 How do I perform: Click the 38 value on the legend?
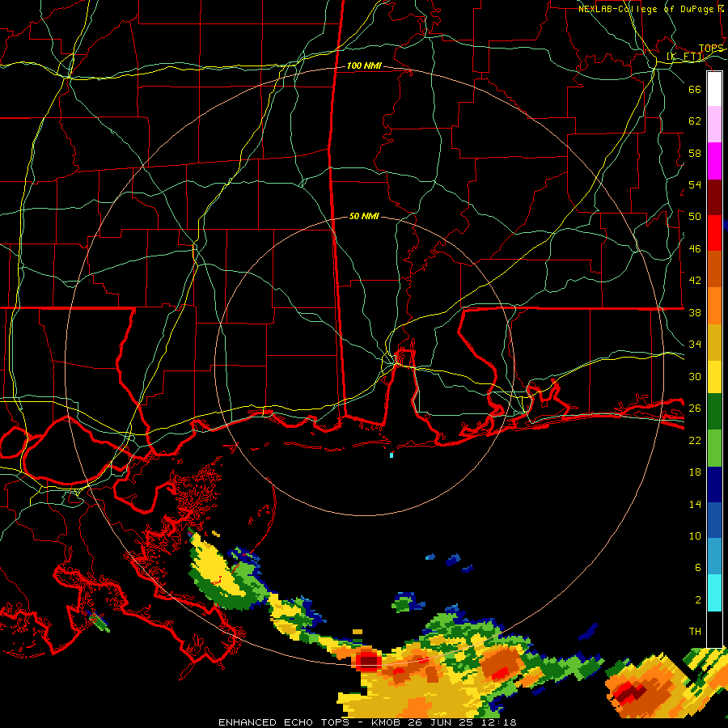(695, 312)
